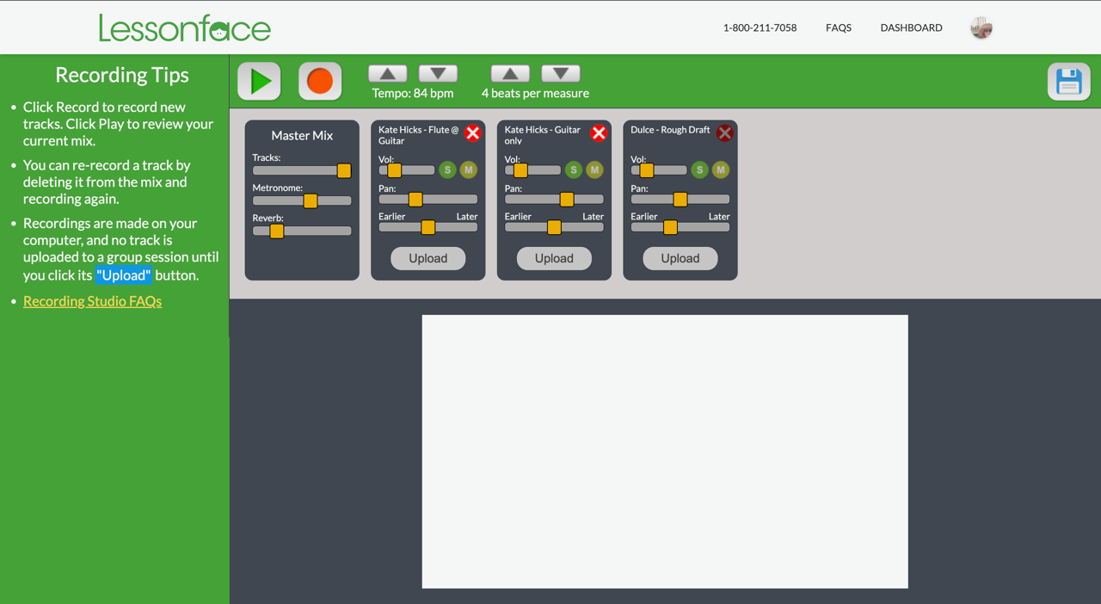Mute the Kate Hicks Guitar only track

point(594,170)
